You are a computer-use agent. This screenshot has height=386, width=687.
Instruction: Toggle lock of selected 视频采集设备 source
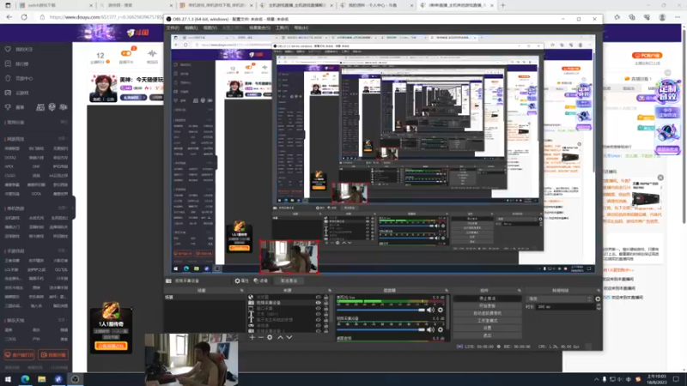coord(326,303)
